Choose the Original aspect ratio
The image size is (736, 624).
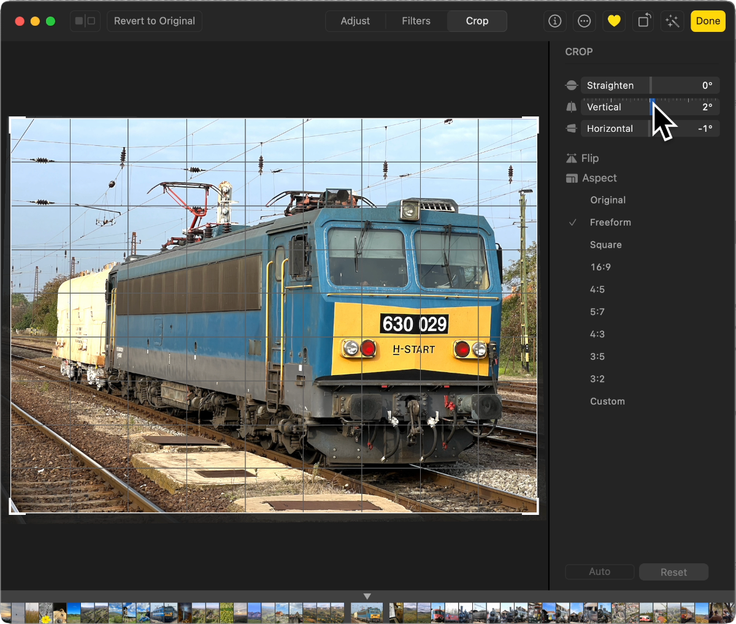click(608, 200)
